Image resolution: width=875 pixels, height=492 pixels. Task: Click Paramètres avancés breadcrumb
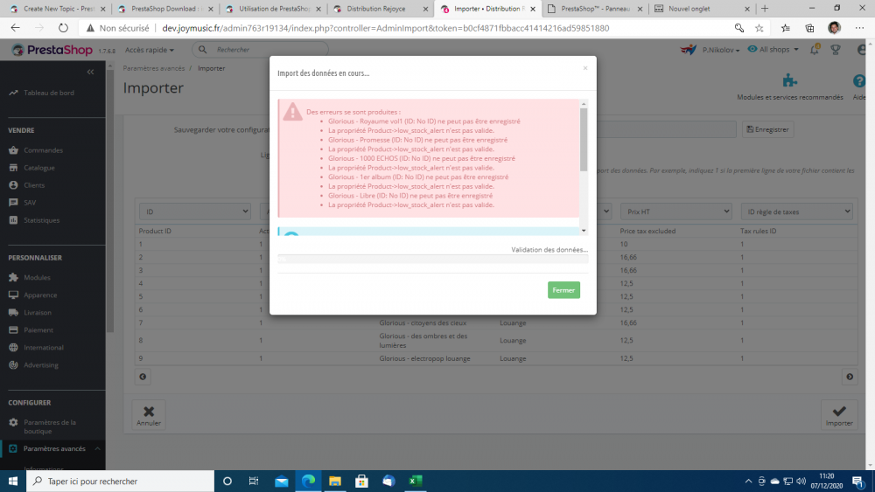point(153,68)
